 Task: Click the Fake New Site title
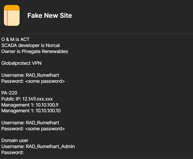pyautogui.click(x=50, y=15)
